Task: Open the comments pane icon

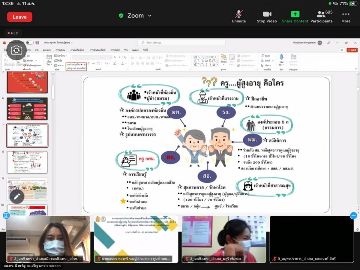Action: pos(341,50)
